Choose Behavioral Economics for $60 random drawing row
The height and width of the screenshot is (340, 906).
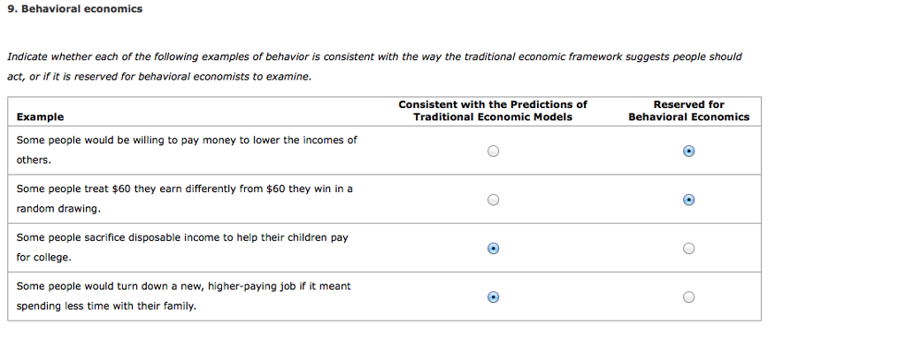688,199
